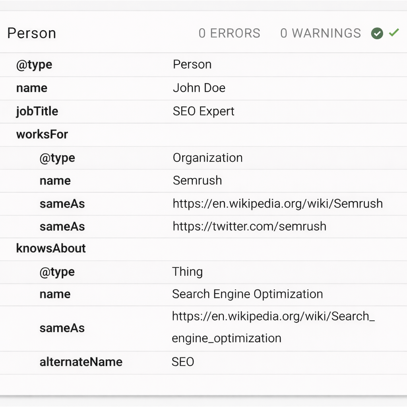Click the green circular checkmark badge
Viewport: 407px width, 407px height.
[x=377, y=33]
